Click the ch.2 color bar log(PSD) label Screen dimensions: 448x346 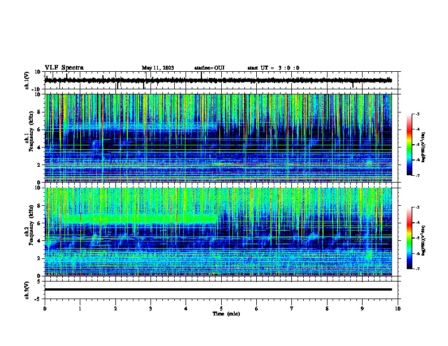click(424, 240)
